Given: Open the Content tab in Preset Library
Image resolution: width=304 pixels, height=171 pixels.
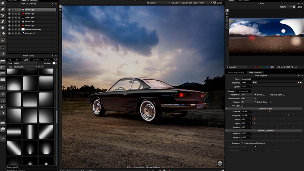Looking at the screenshot, I should [36, 60].
